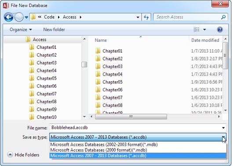Open the address bar previous locations dropdown
The height and width of the screenshot is (166, 234).
[138, 17]
